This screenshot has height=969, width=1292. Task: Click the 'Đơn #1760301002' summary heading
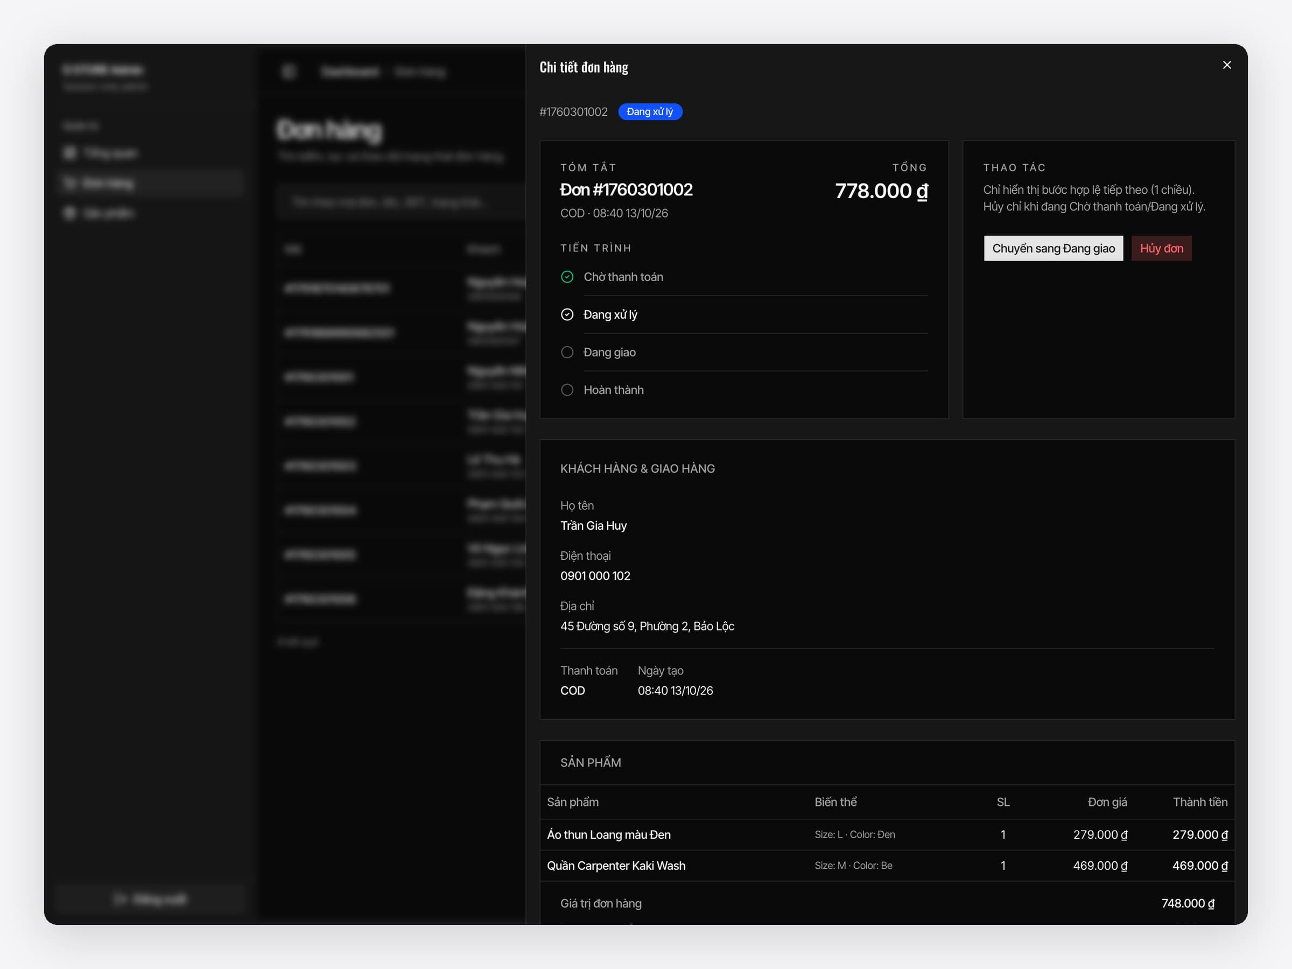coord(626,190)
